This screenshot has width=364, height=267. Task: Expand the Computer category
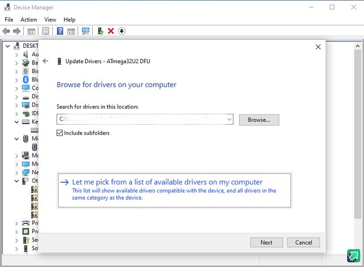(16, 89)
